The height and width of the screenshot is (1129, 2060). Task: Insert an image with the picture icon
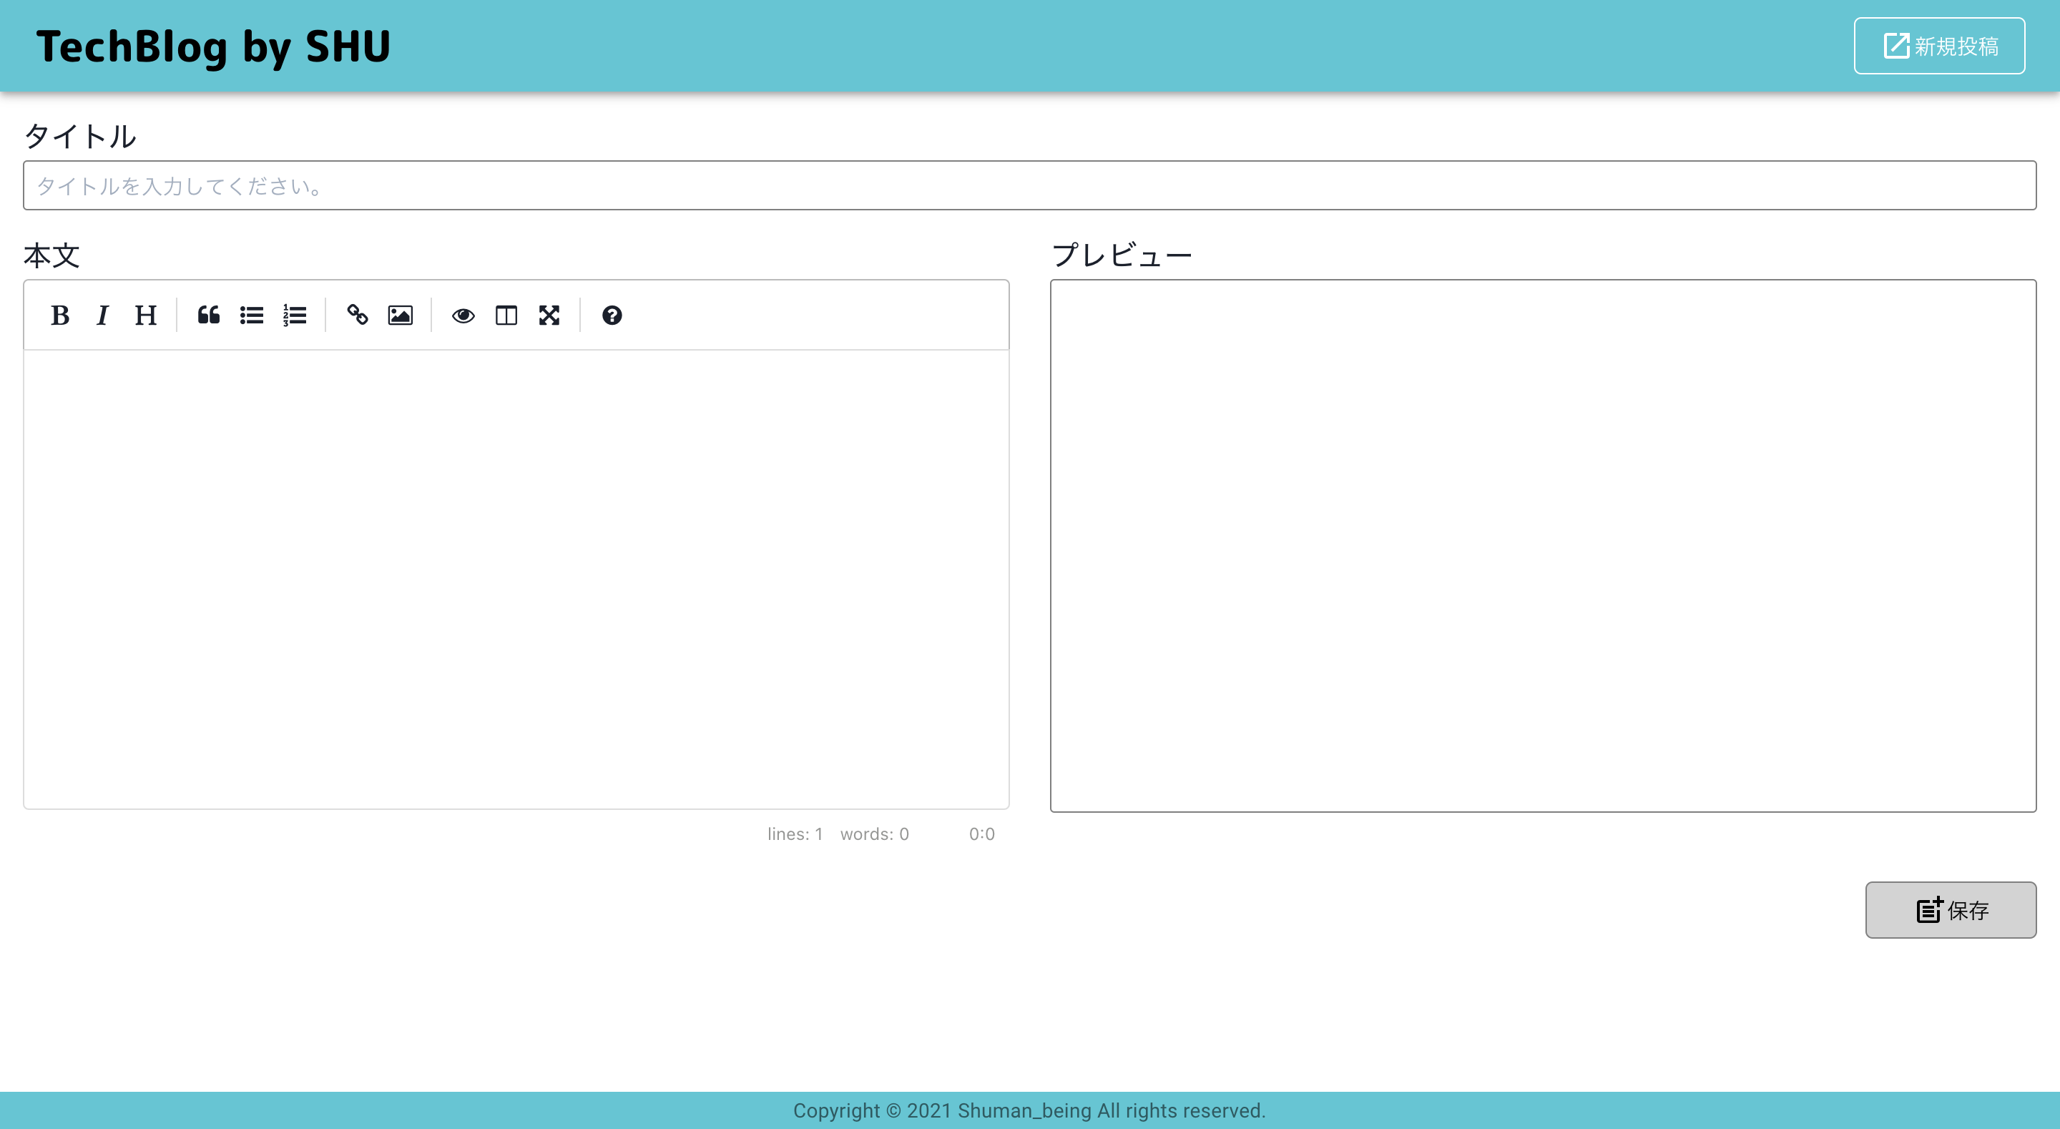click(400, 316)
